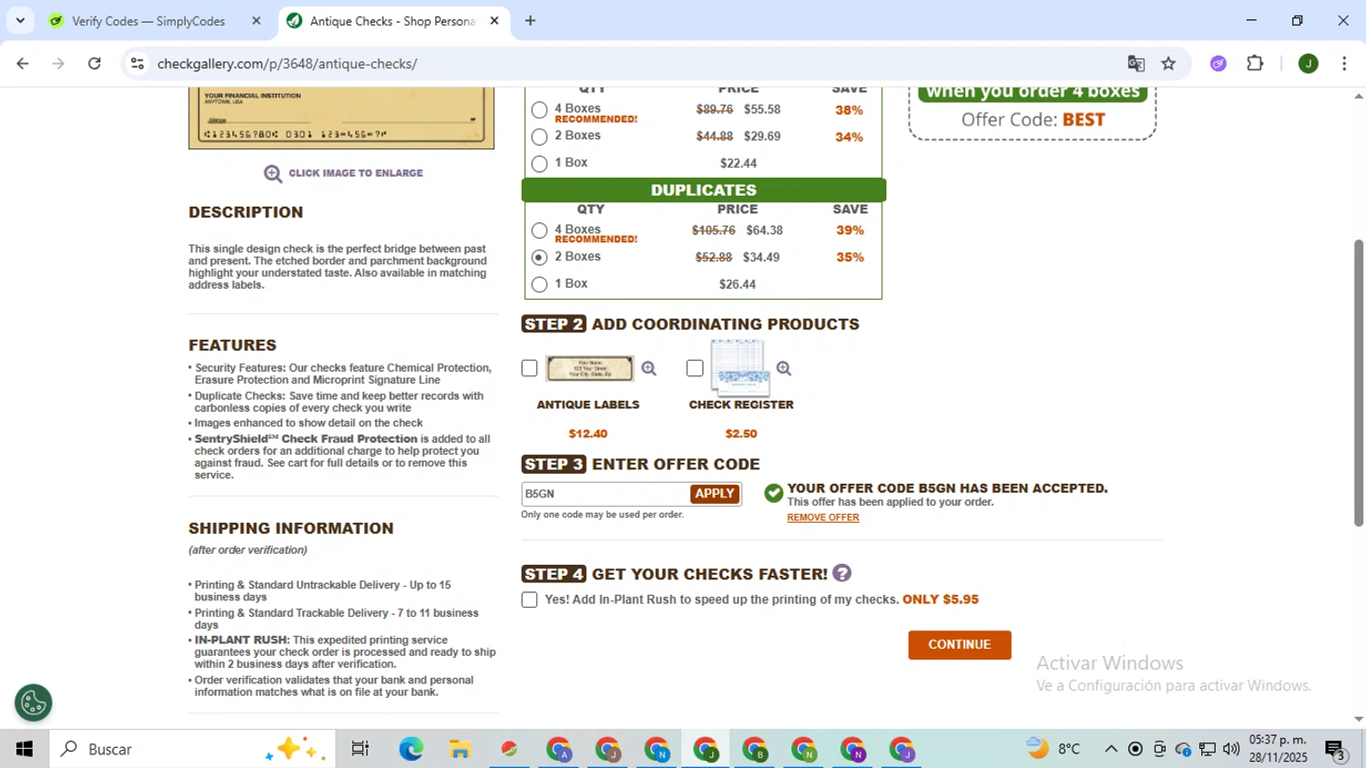Screen dimensions: 1366x768
Task: Click the offer code input field
Action: click(x=606, y=494)
